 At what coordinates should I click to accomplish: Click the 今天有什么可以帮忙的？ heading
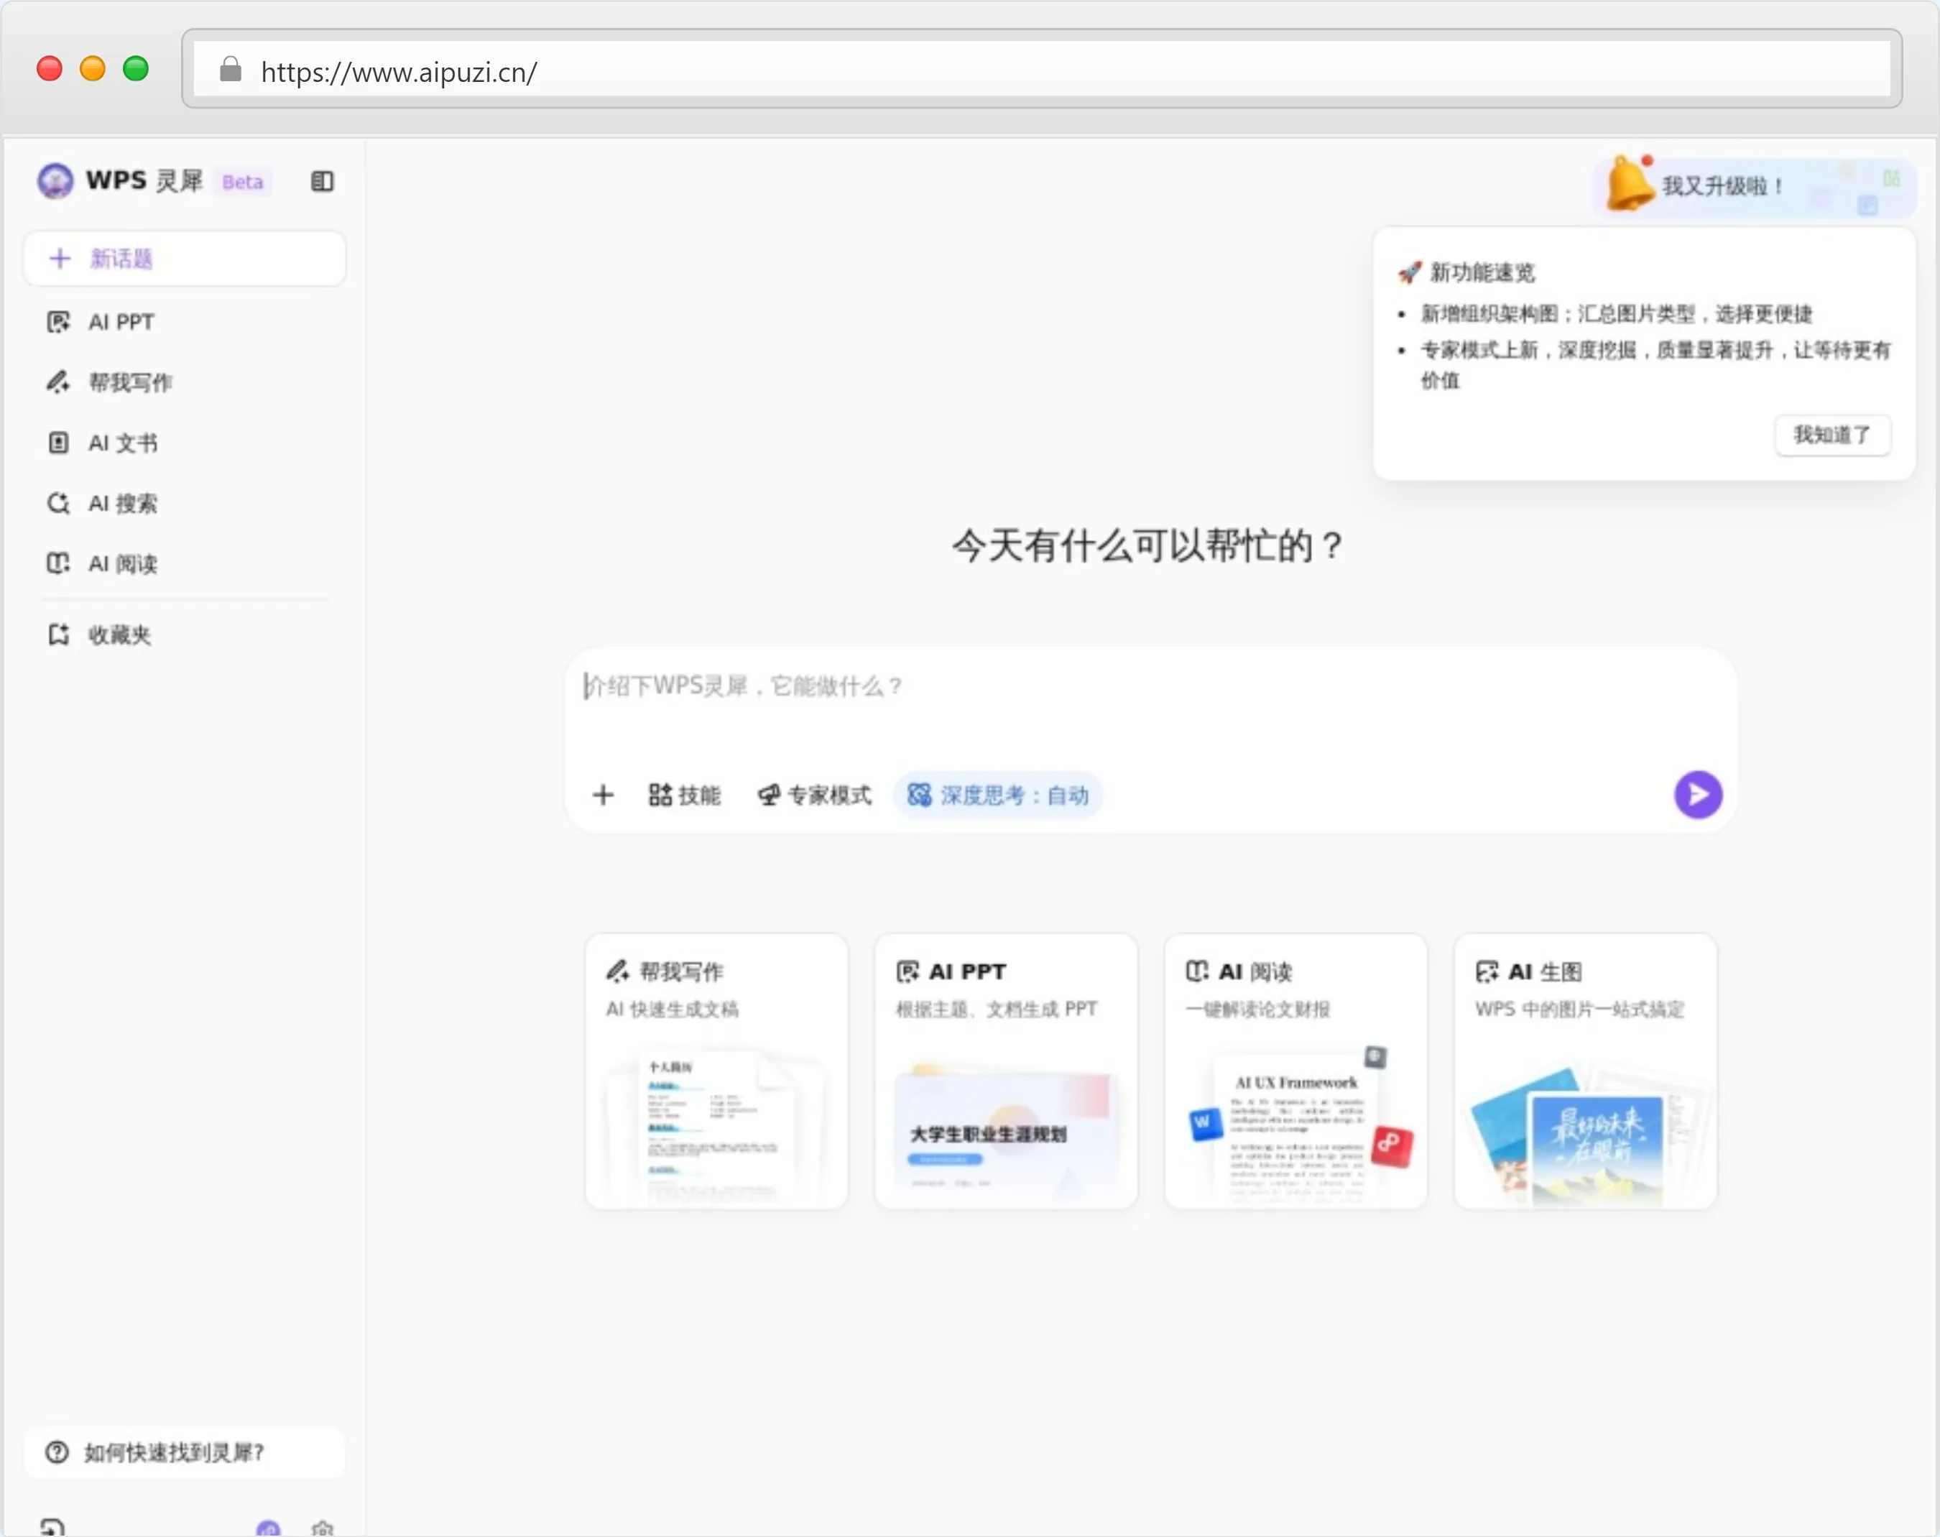[1148, 545]
